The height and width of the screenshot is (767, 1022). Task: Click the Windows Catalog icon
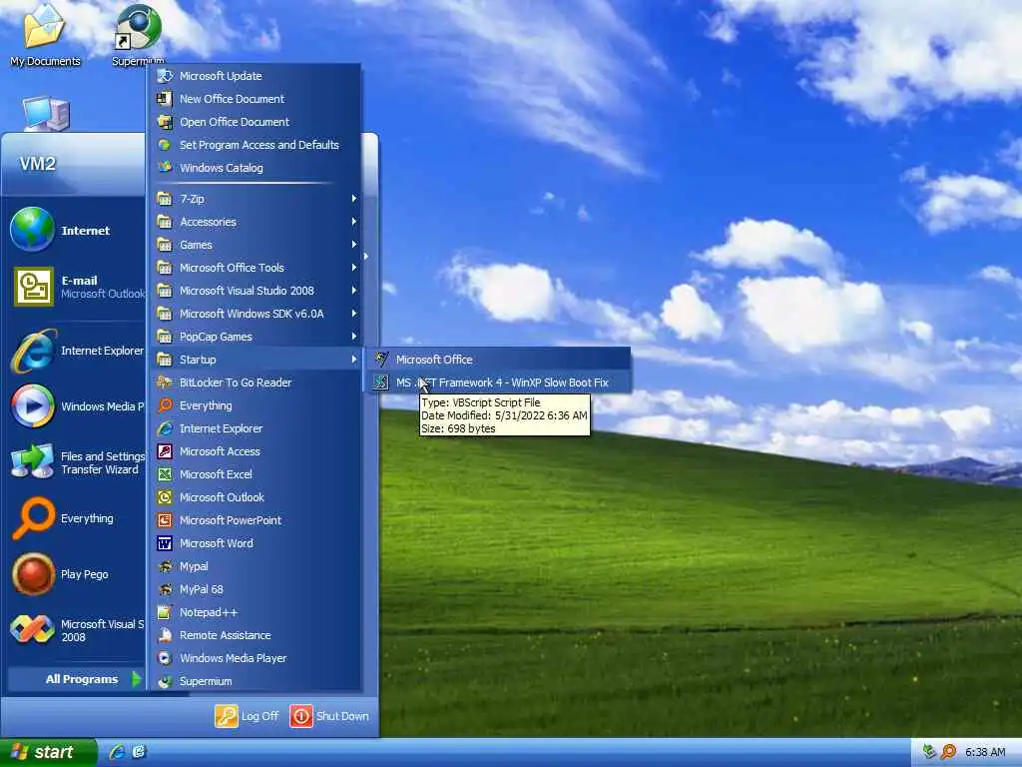click(165, 168)
